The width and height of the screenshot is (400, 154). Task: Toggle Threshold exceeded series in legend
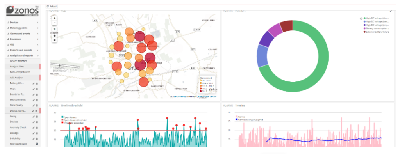coord(72,123)
